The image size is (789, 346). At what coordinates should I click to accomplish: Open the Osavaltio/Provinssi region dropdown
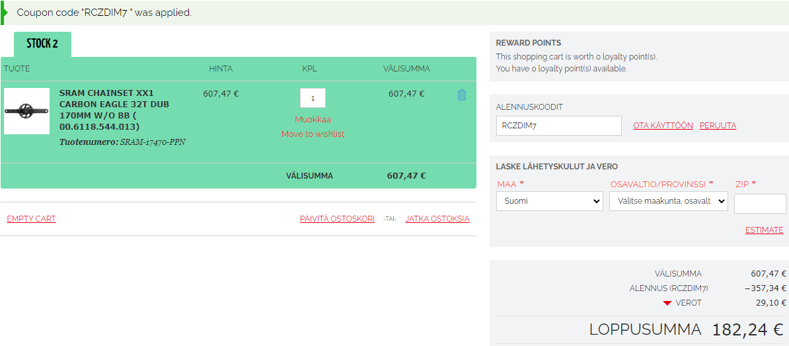[668, 201]
